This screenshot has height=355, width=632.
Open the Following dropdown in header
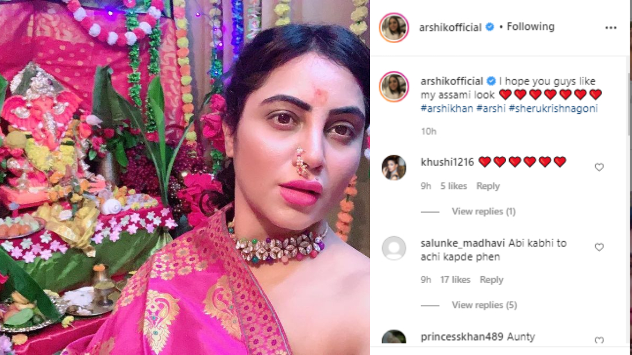pos(530,26)
